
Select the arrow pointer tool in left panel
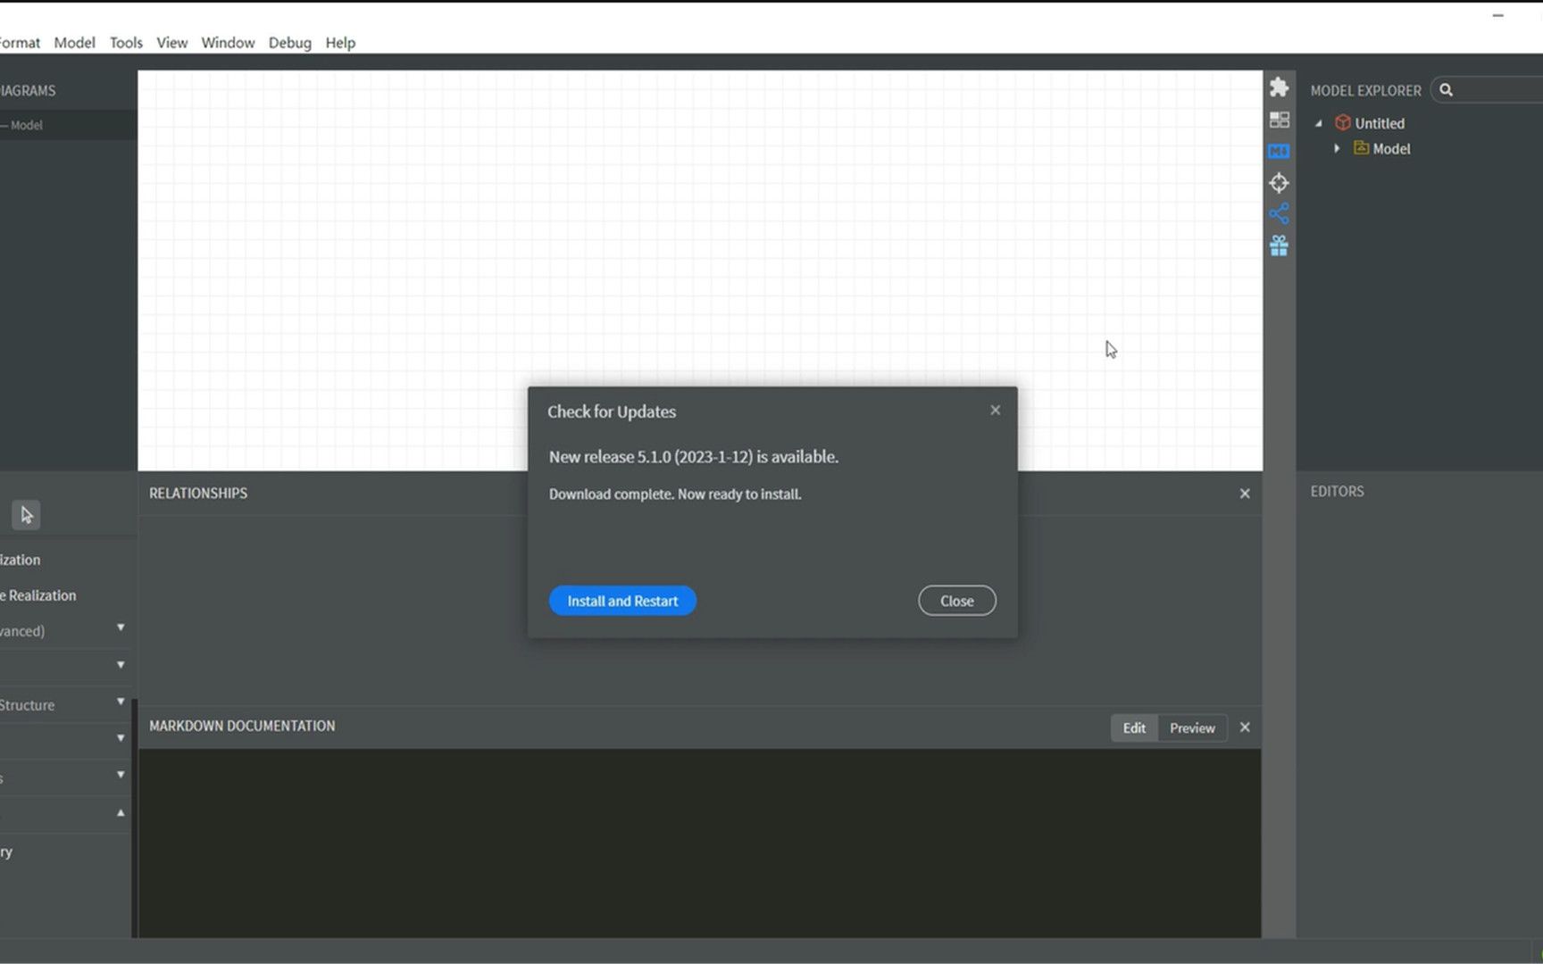click(26, 514)
